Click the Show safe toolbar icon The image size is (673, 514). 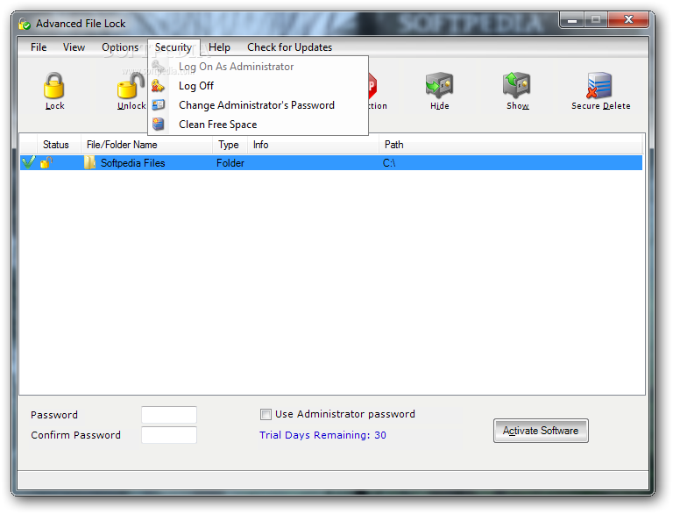pos(517,85)
